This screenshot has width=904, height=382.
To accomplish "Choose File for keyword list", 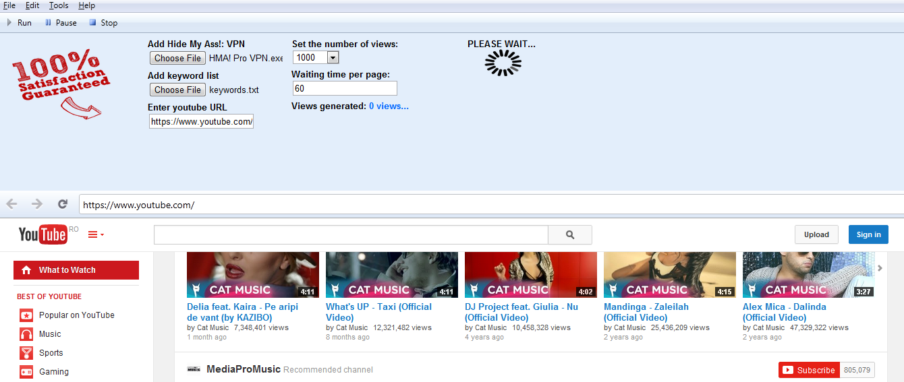I will [x=177, y=90].
